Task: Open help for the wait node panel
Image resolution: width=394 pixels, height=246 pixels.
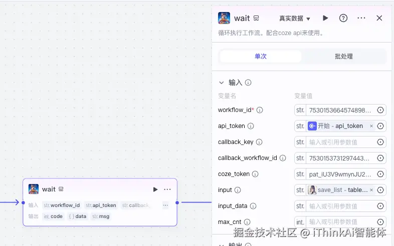Action: [x=343, y=18]
